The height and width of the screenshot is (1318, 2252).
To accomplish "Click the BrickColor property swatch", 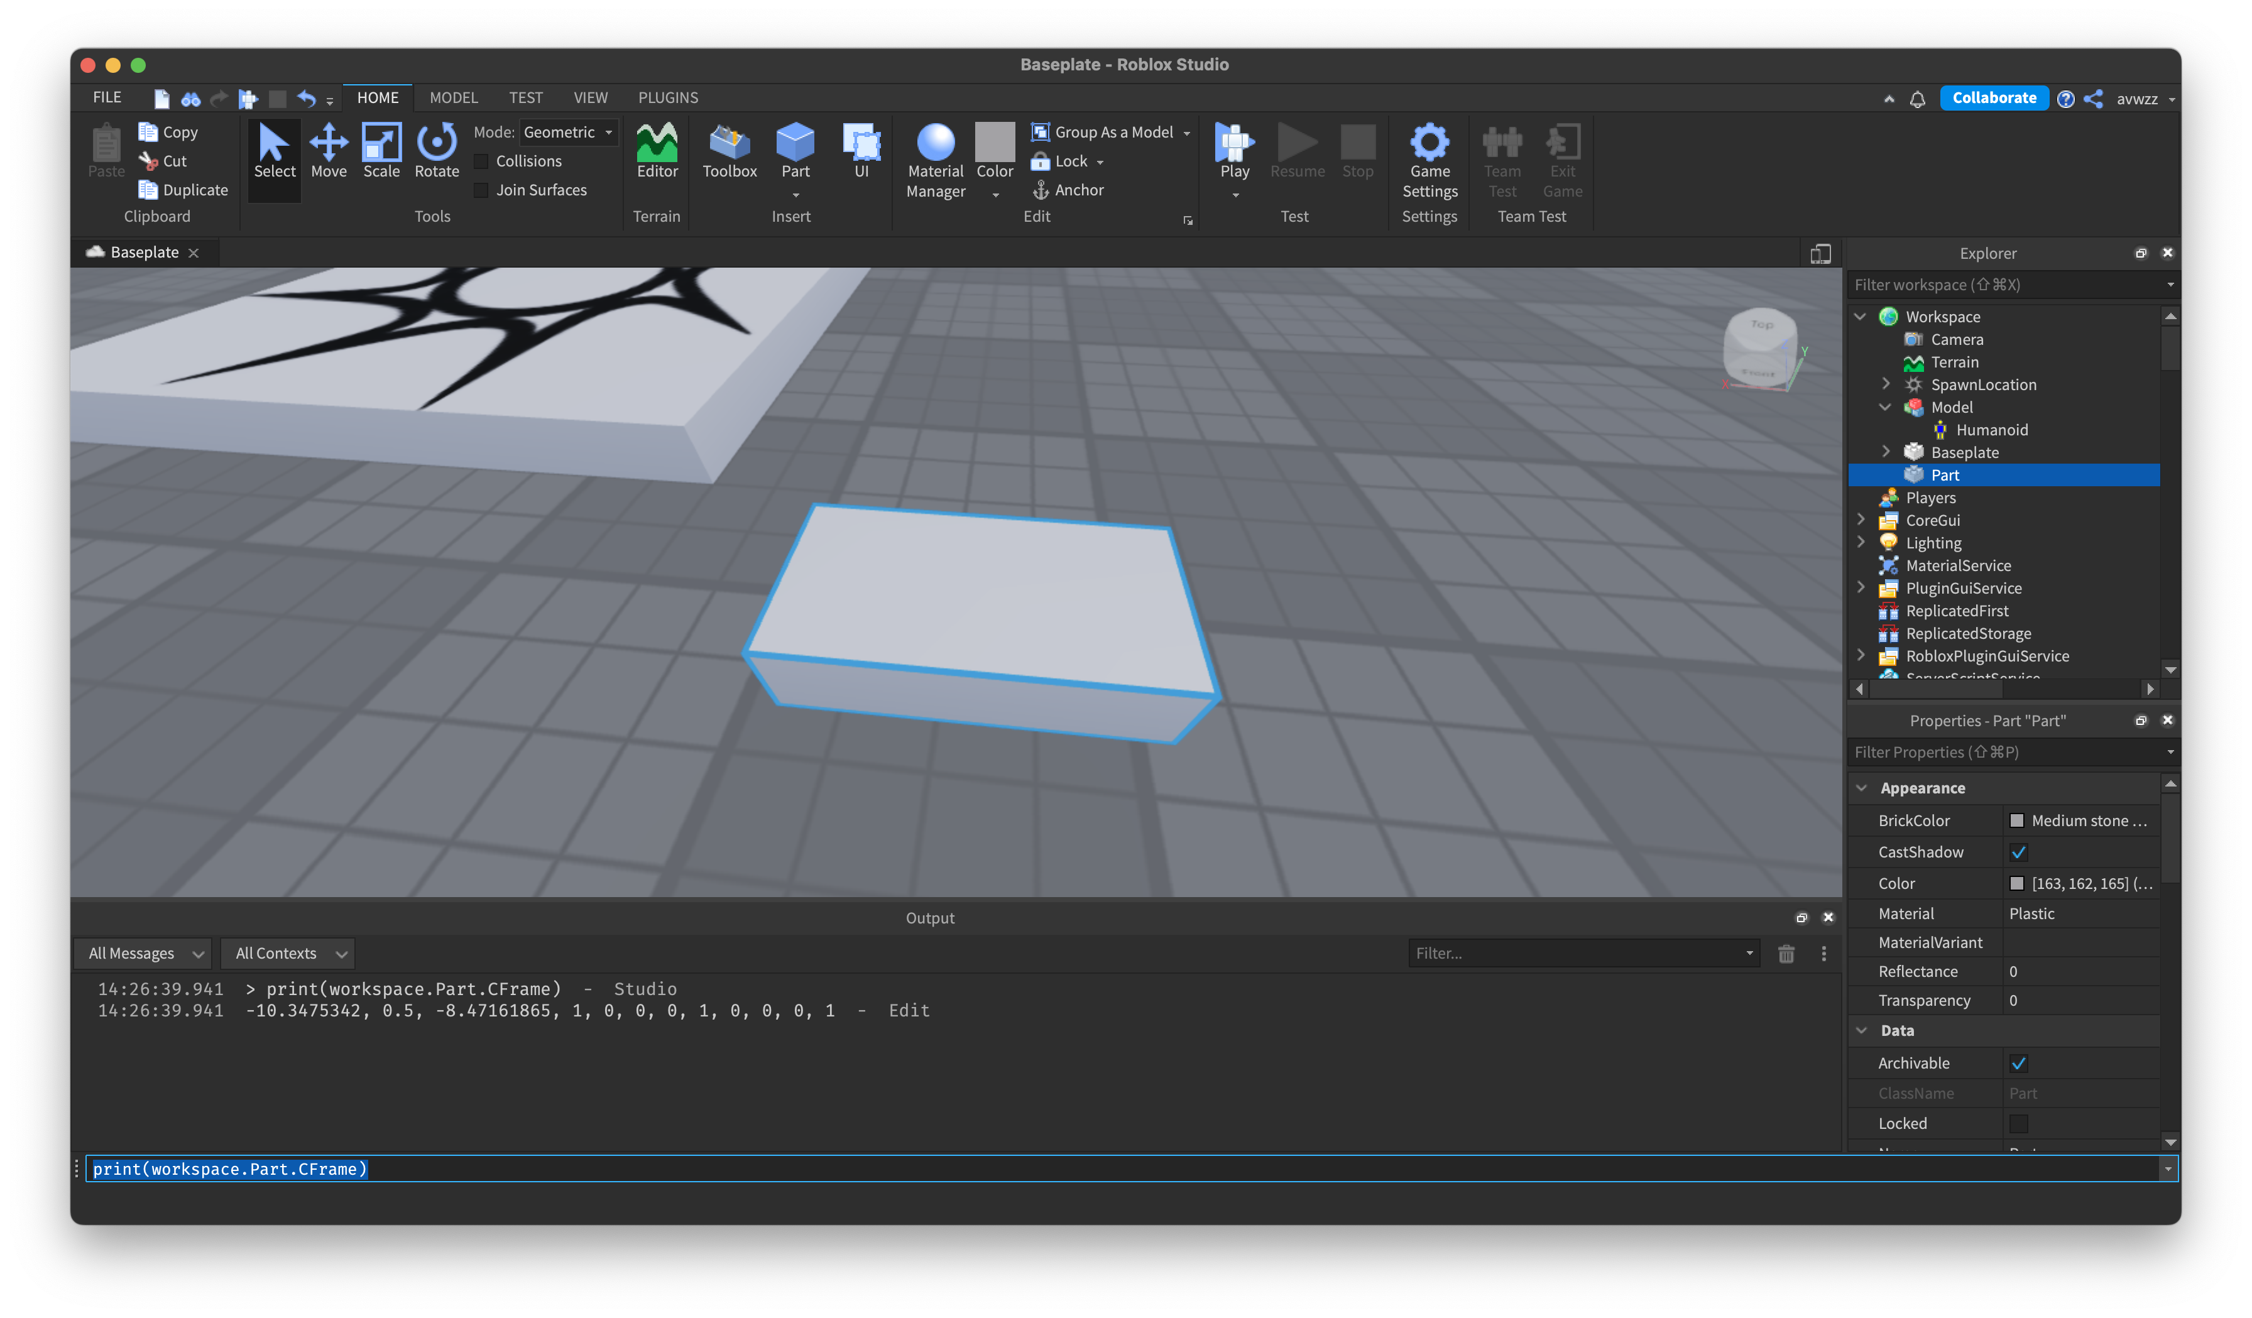I will [2016, 820].
